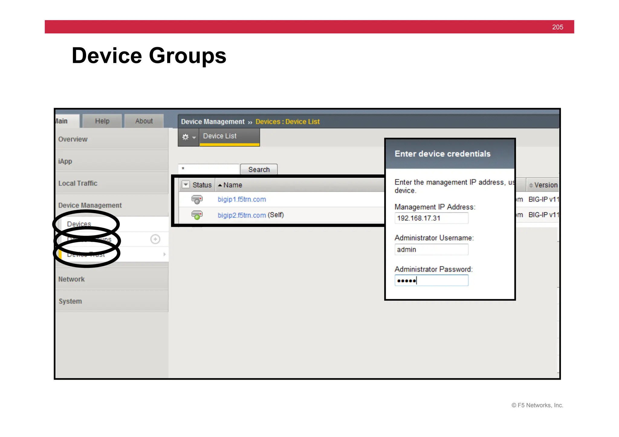Sort by the Version column
The height and width of the screenshot is (437, 619).
pyautogui.click(x=543, y=185)
